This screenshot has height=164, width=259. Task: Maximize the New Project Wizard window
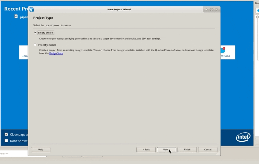point(212,10)
